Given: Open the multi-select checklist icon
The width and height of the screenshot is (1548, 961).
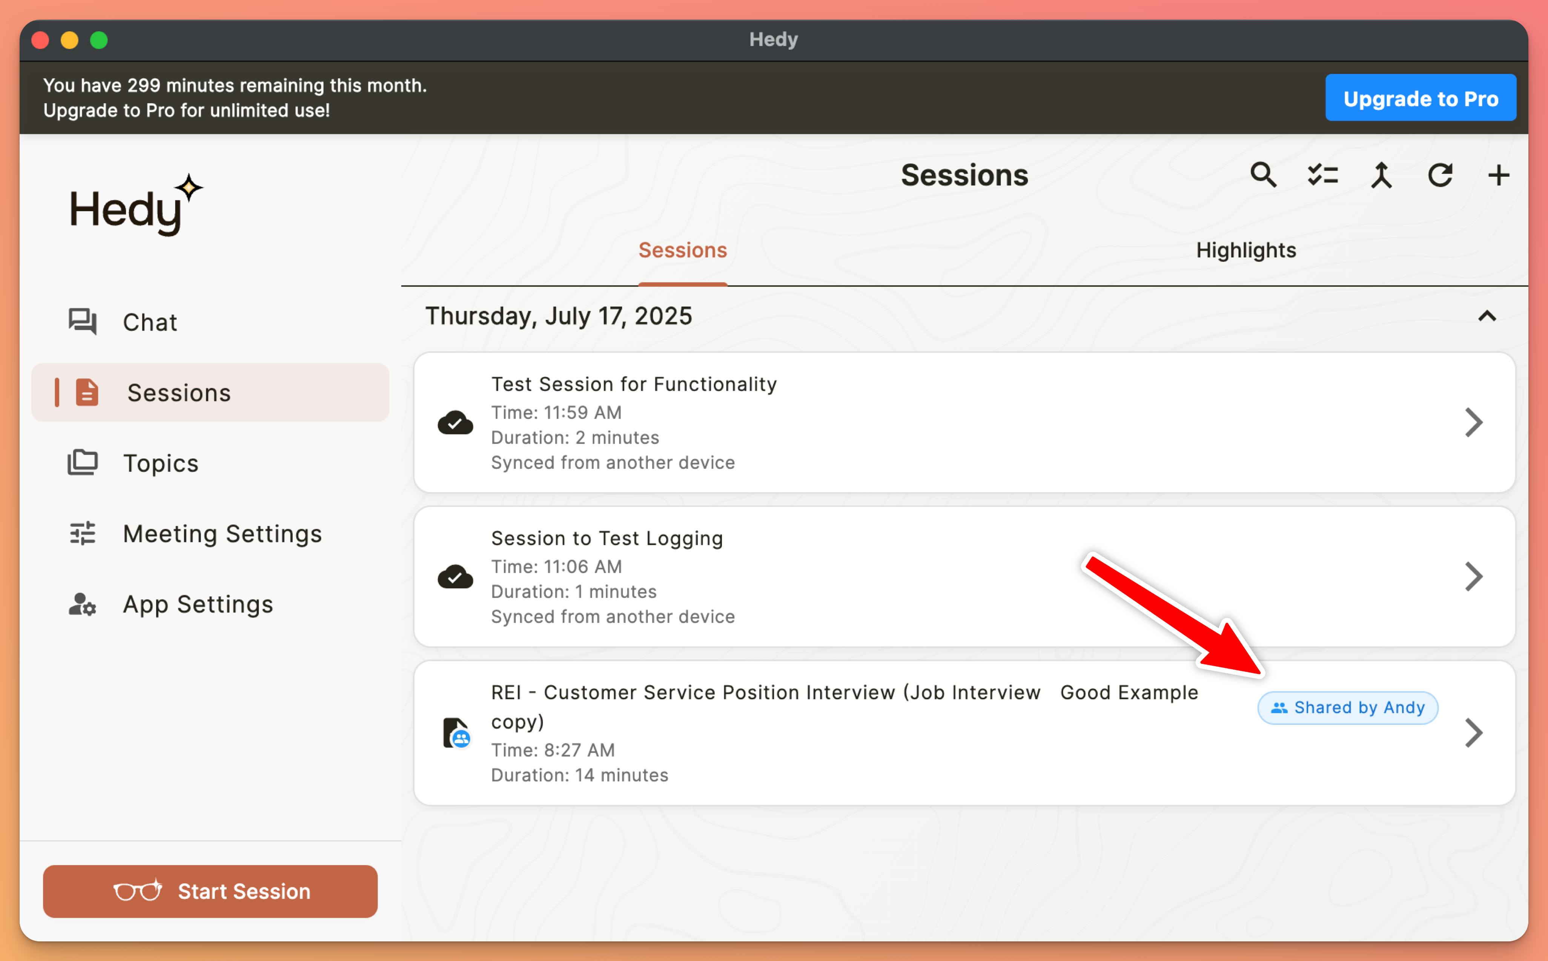Looking at the screenshot, I should click(x=1322, y=175).
